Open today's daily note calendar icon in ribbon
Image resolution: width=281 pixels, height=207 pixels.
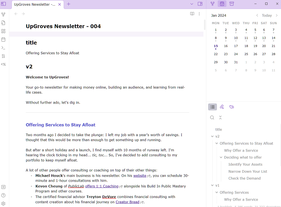point(3,39)
